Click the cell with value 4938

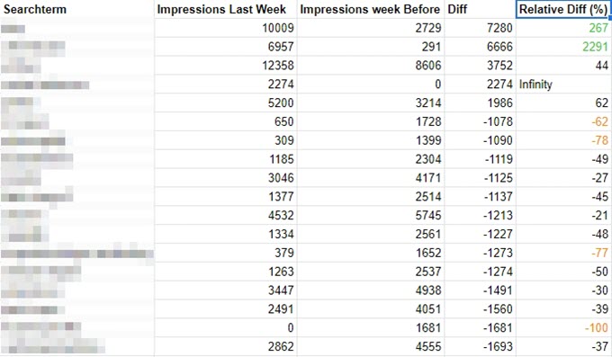[x=371, y=290]
